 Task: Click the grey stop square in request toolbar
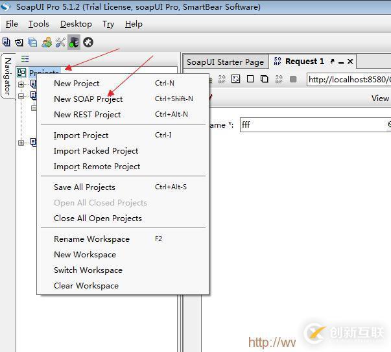pyautogui.click(x=293, y=79)
